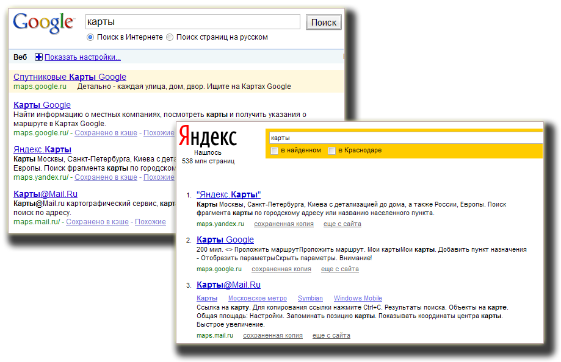This screenshot has width=561, height=362.
Task: Open Карты@Mail.Ru result in Google window
Action: point(45,194)
